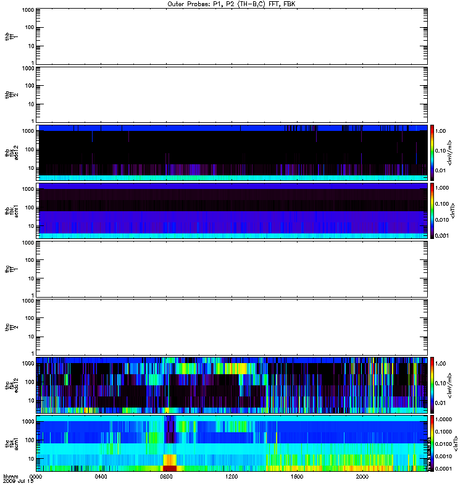Click the '2000' time axis label
The height and width of the screenshot is (494, 463).
point(362,476)
